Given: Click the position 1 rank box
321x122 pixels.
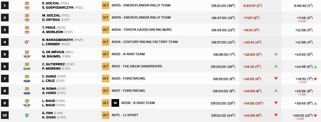Looking at the screenshot, I should (5, 5).
